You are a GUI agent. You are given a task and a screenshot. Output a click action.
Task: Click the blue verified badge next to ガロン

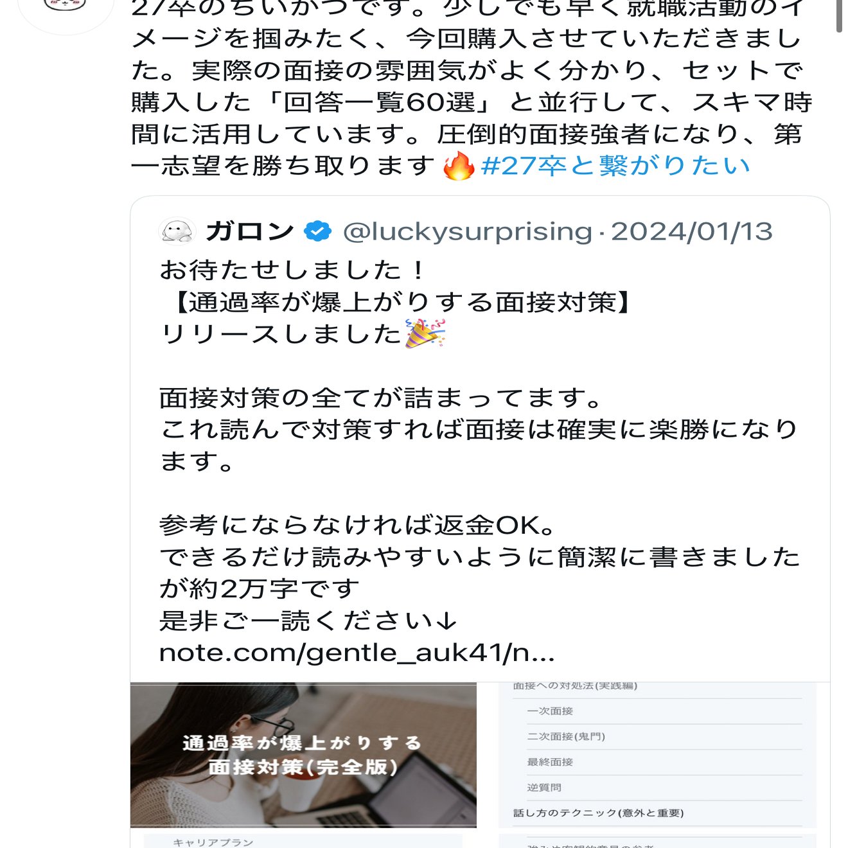317,231
